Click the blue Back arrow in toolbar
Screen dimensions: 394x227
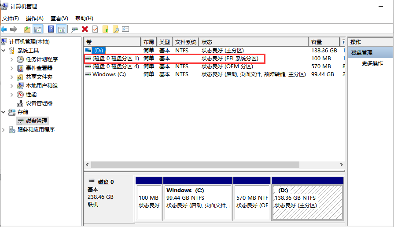point(4,29)
